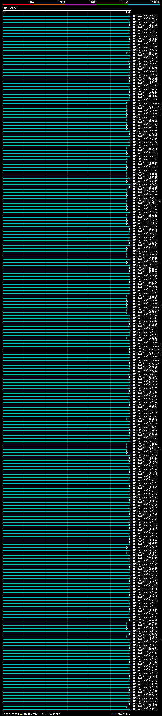Screen dimensions: 162x716
Task: Open the UniRef100_Q8H158 hit
Action: pyautogui.click(x=145, y=44)
